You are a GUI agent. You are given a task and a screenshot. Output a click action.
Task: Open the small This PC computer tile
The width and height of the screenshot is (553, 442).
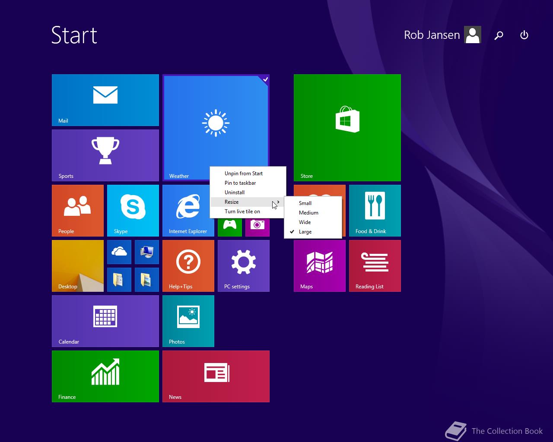(147, 252)
